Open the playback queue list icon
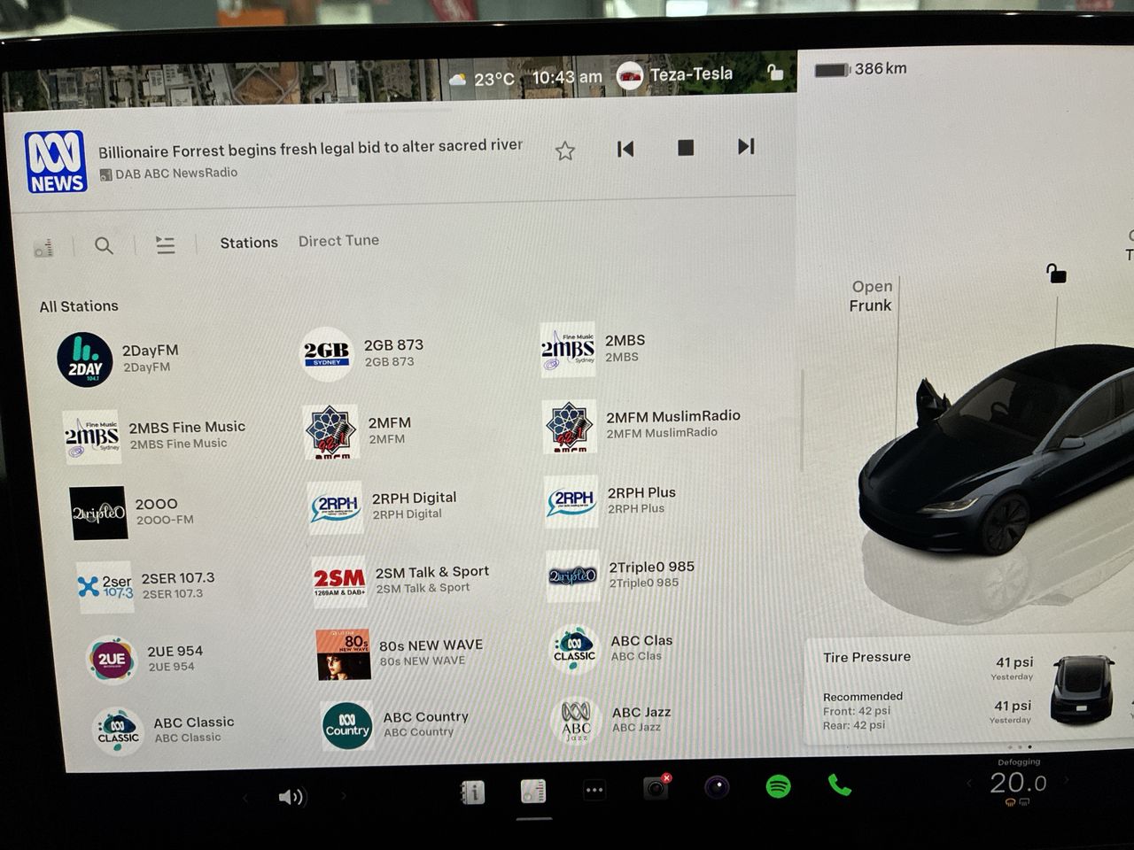The width and height of the screenshot is (1134, 850). tap(165, 244)
